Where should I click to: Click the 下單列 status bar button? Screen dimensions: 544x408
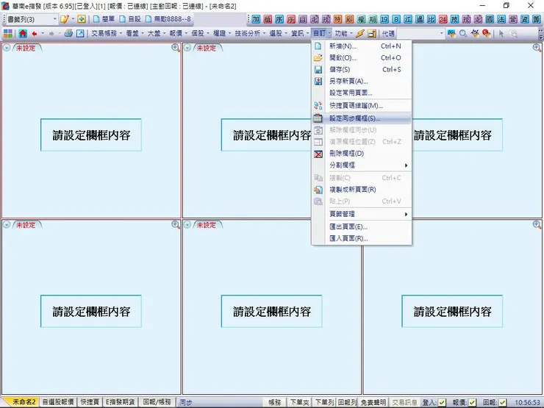coord(324,402)
